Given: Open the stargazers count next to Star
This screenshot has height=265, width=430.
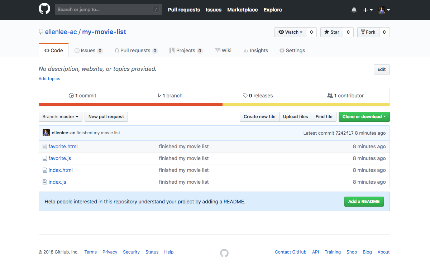Looking at the screenshot, I should 348,32.
